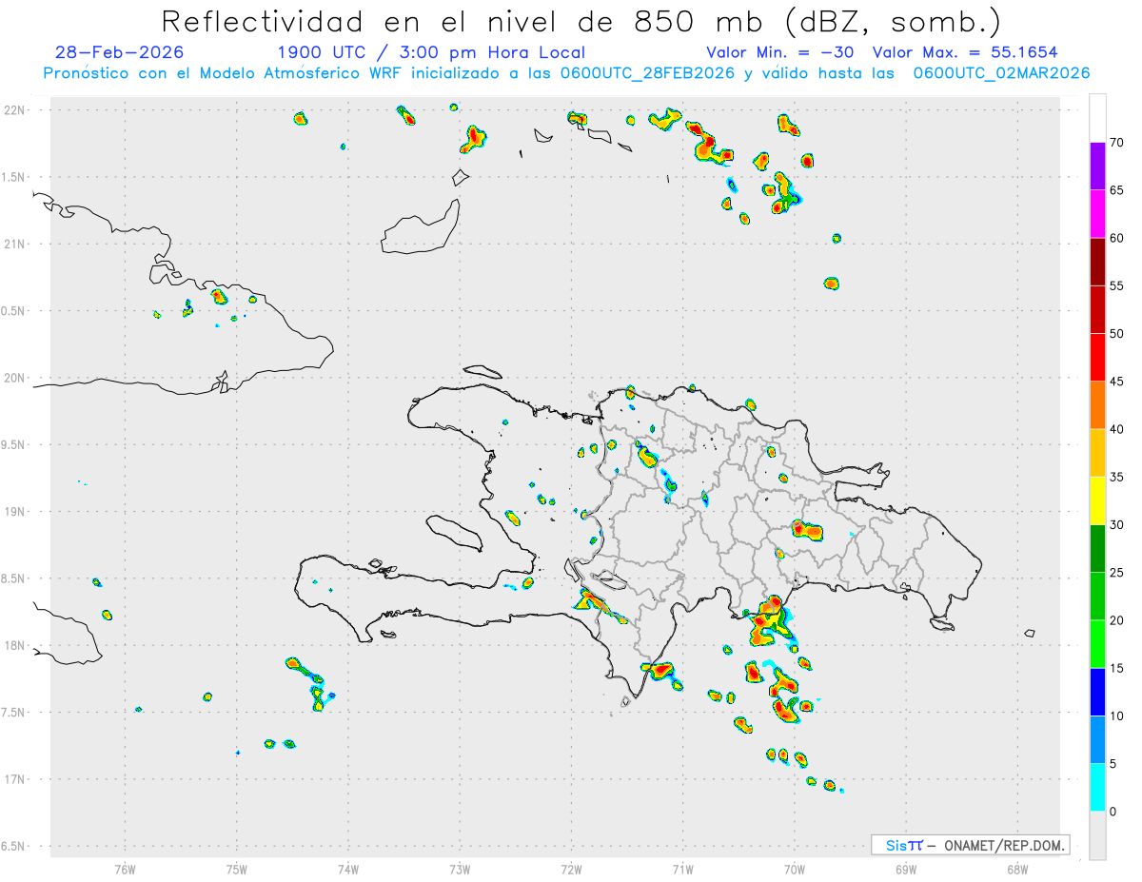Click the '55' colorbar scale label

click(x=1116, y=285)
